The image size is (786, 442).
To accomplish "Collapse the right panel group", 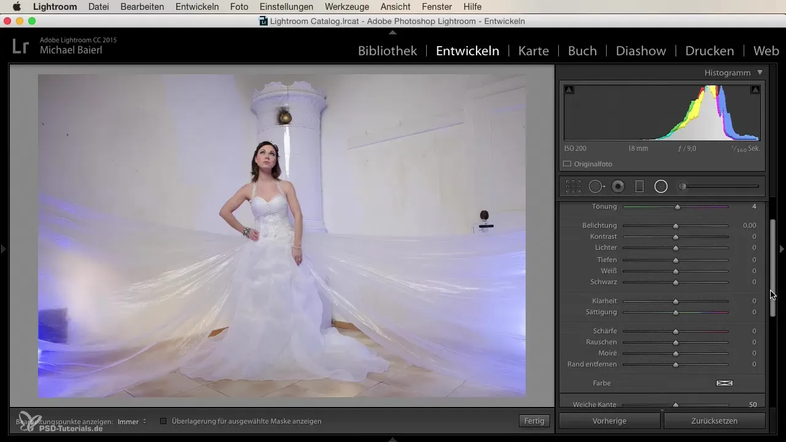I will click(782, 249).
